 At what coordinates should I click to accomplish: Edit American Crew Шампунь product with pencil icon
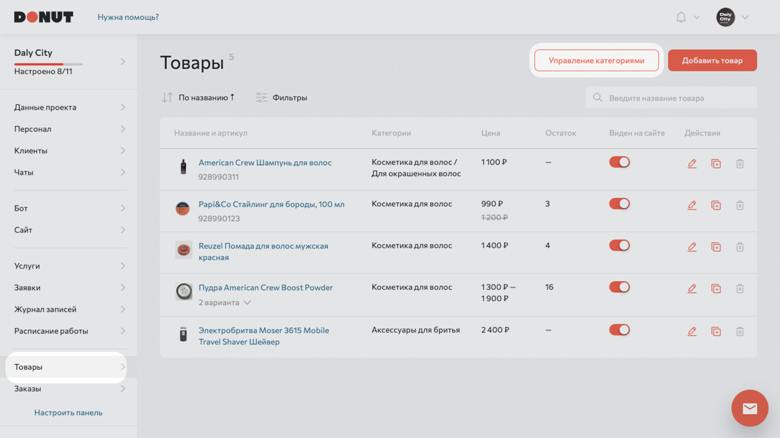pos(692,164)
